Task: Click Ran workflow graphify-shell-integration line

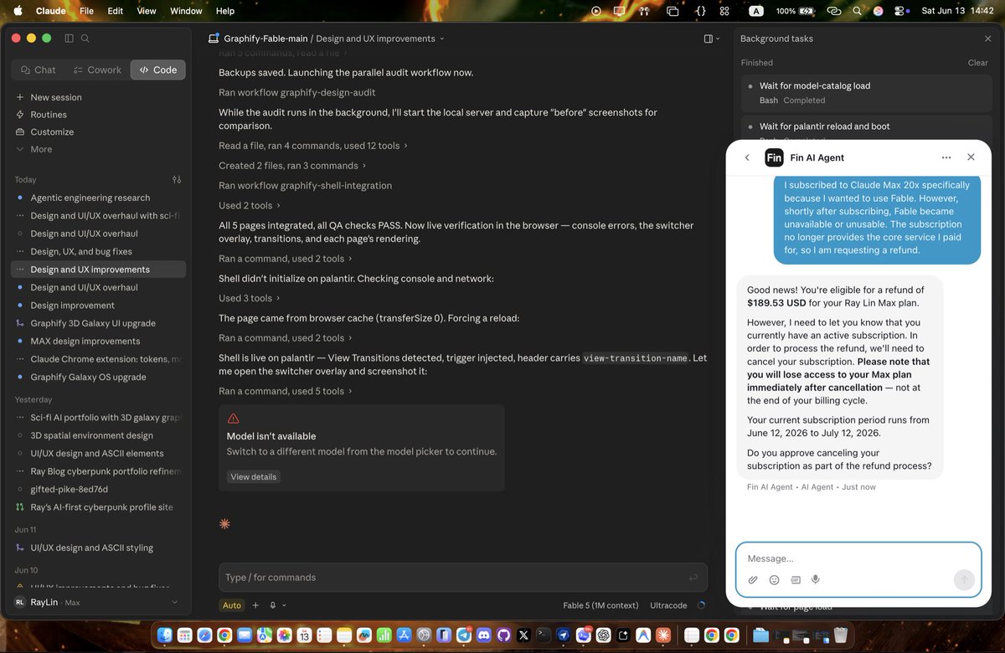Action: pos(305,186)
